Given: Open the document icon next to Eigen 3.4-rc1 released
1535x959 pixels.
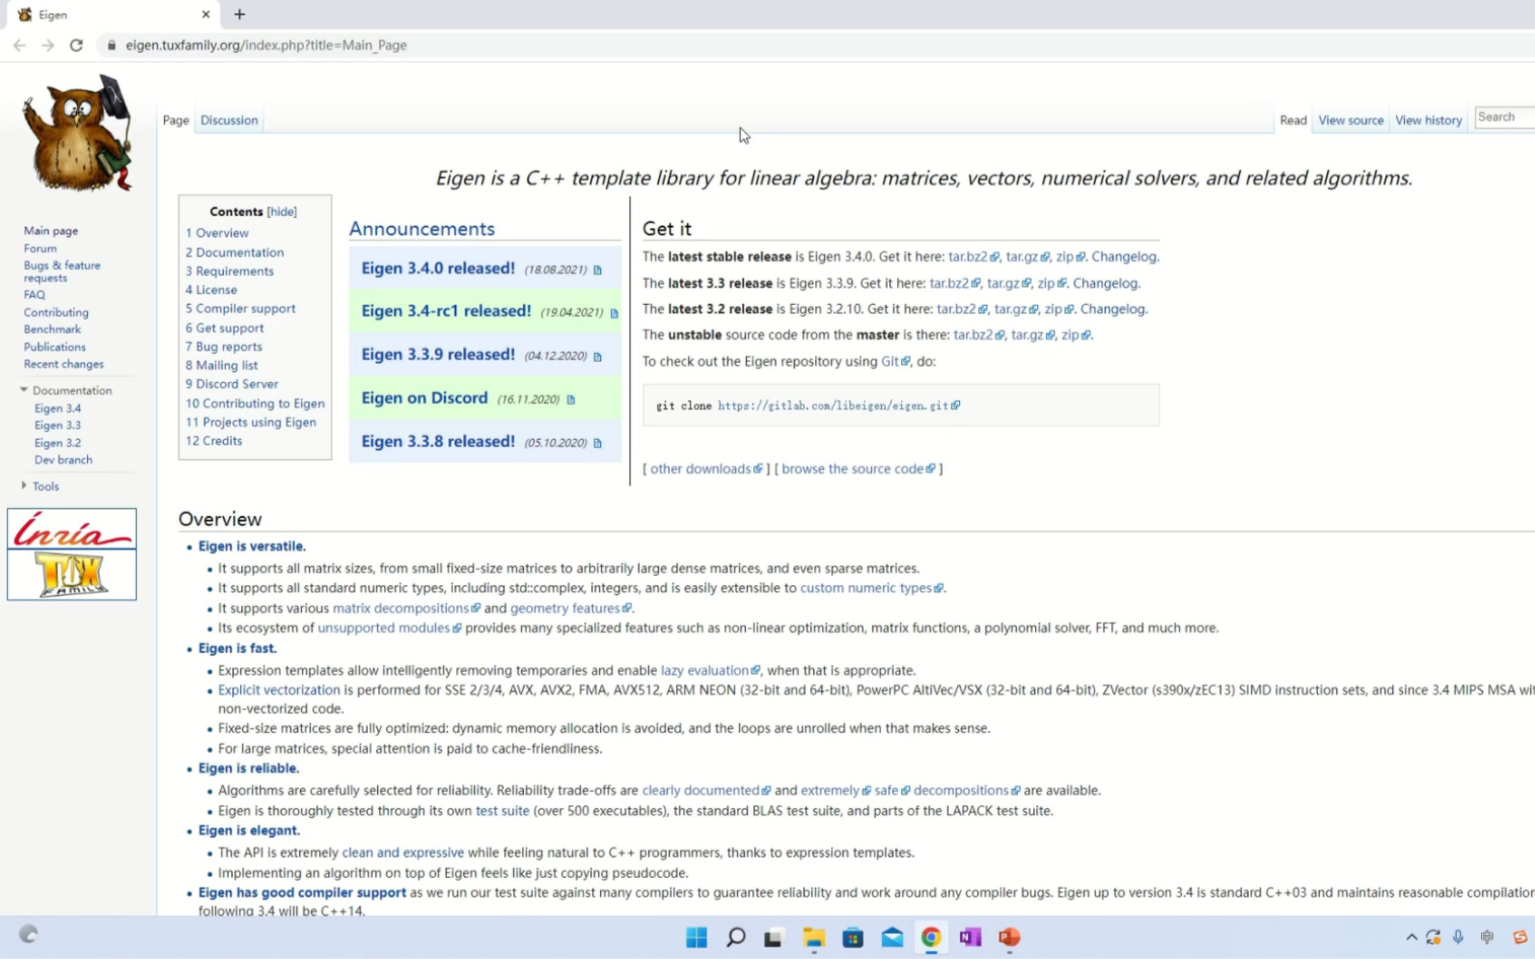Looking at the screenshot, I should point(615,313).
